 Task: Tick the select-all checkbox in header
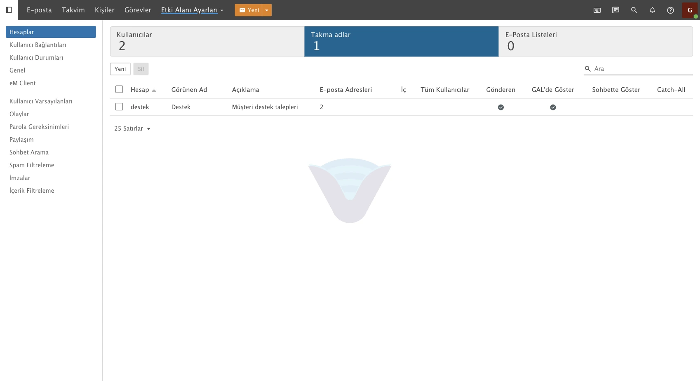pos(119,89)
